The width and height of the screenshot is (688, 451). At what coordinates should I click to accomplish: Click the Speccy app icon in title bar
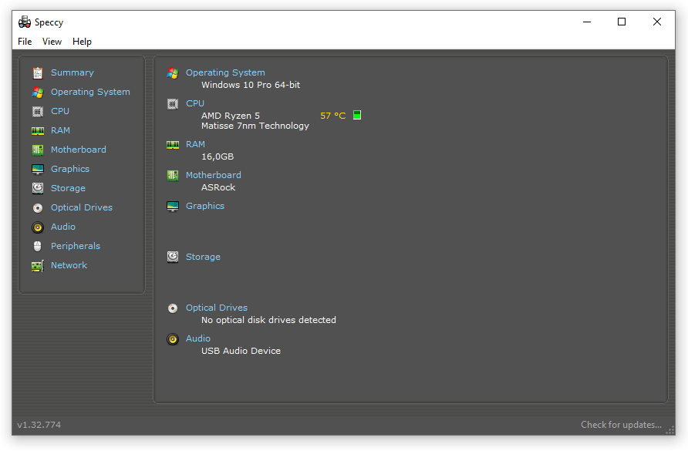pos(25,22)
